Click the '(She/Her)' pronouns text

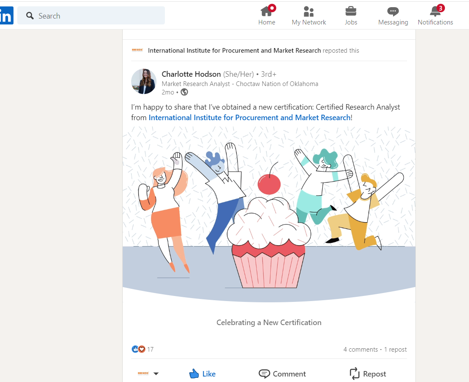pos(238,74)
